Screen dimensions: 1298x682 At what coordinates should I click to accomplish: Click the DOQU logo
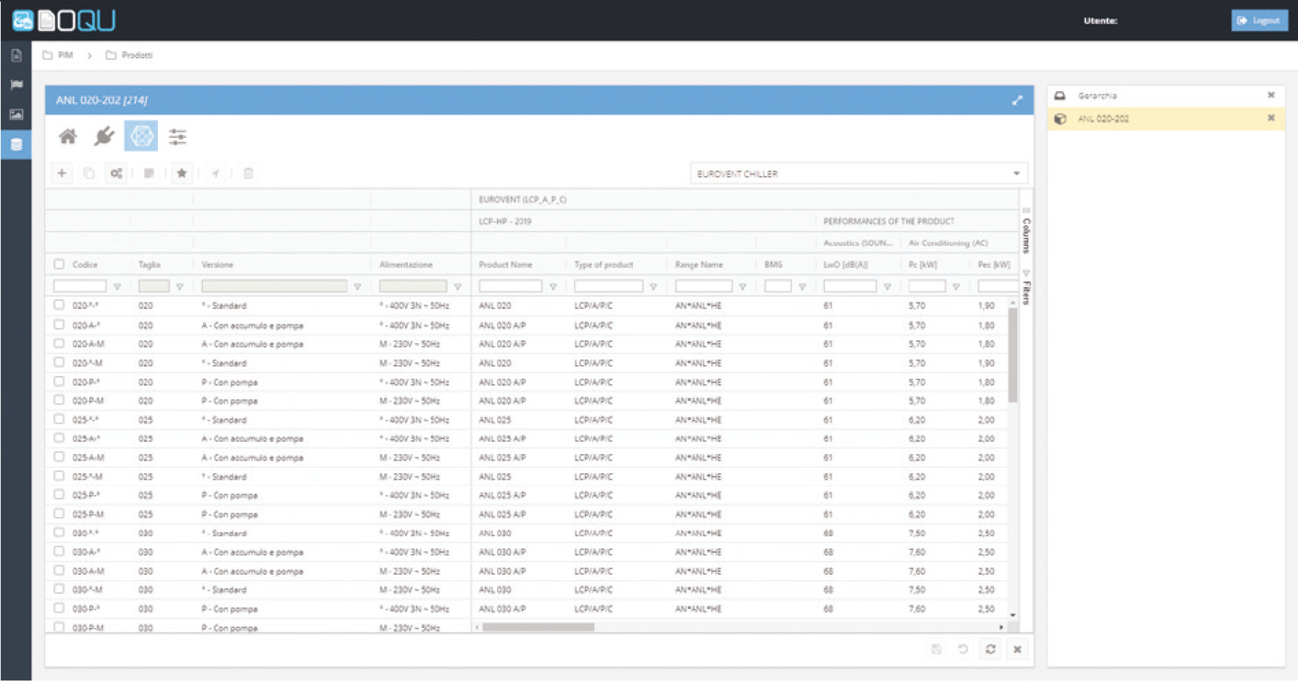[x=64, y=20]
